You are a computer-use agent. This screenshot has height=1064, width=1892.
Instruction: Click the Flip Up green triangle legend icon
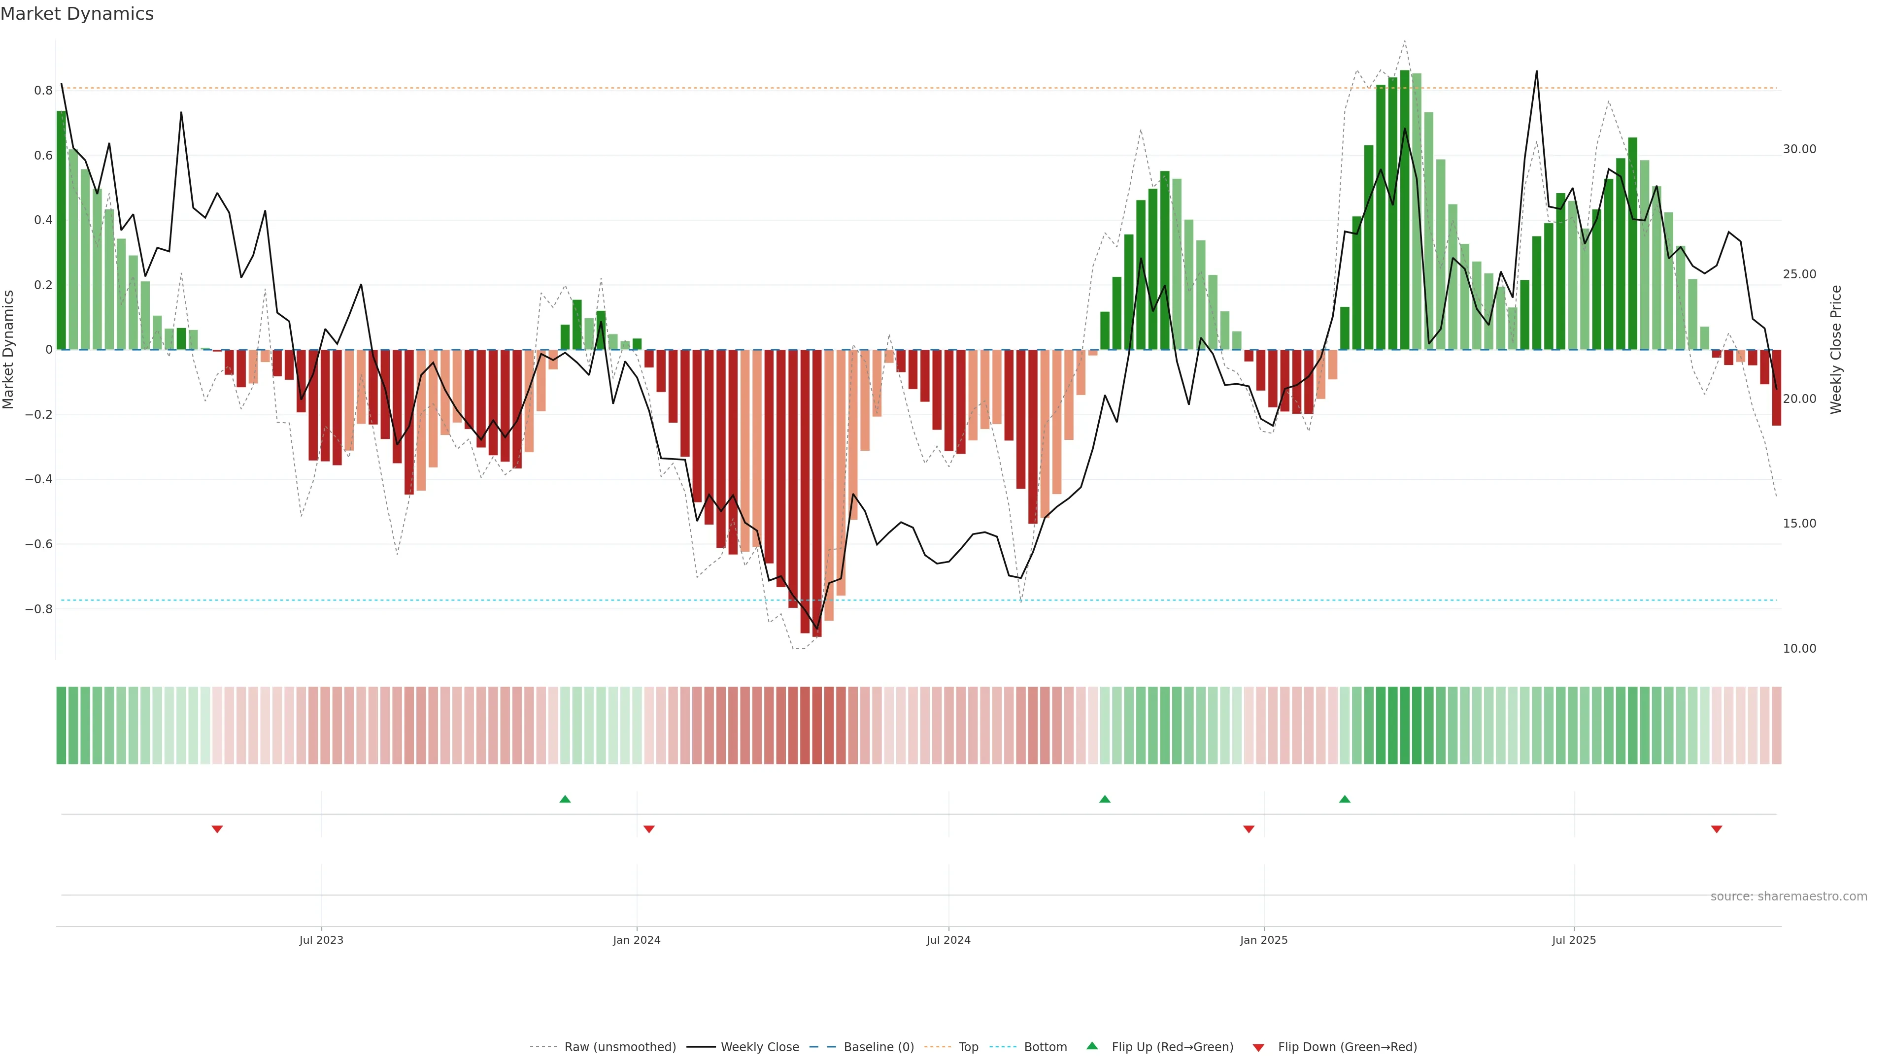click(x=1092, y=1046)
